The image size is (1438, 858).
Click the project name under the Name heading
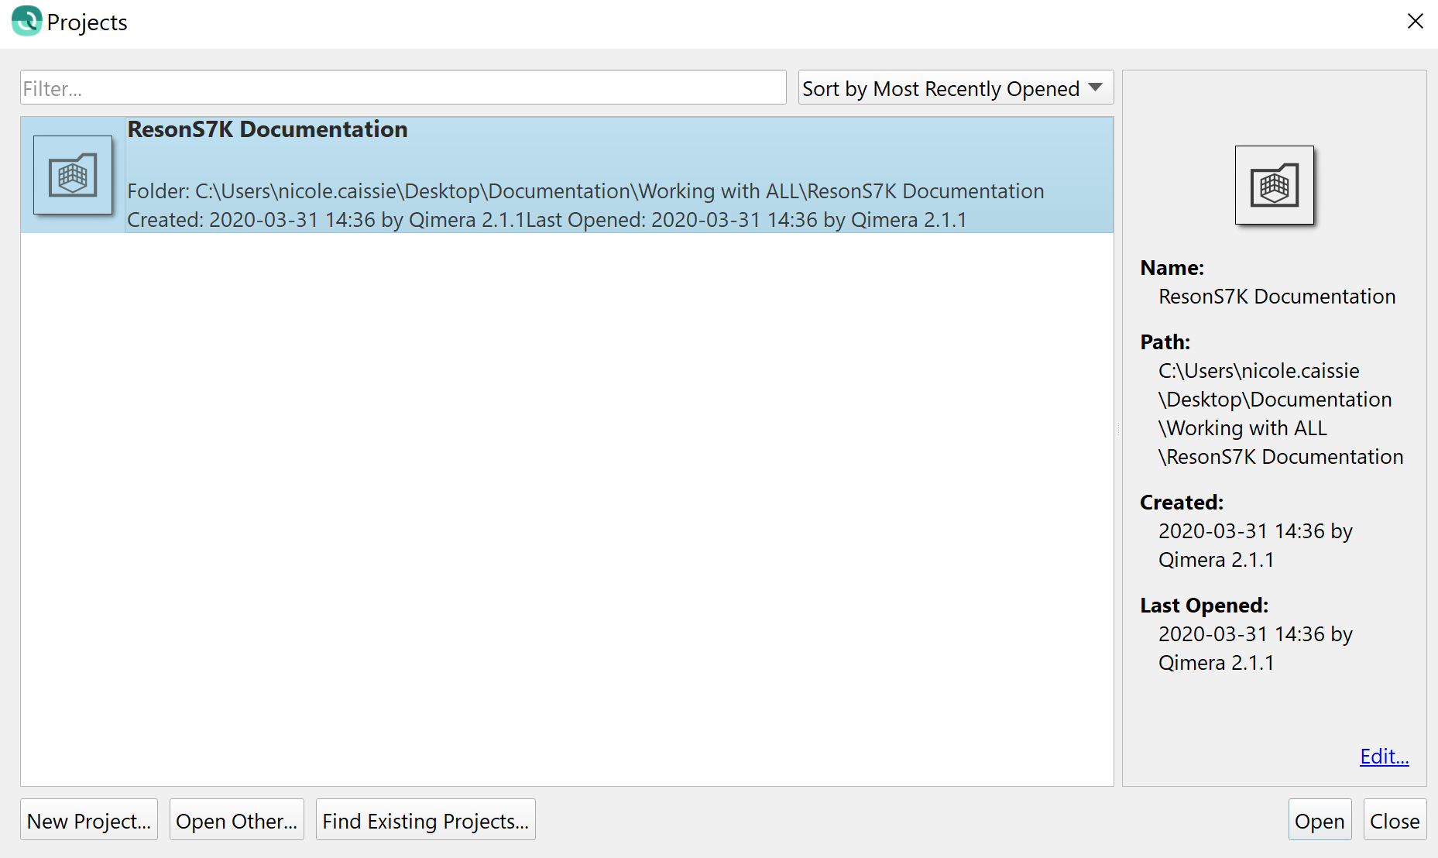click(1276, 297)
